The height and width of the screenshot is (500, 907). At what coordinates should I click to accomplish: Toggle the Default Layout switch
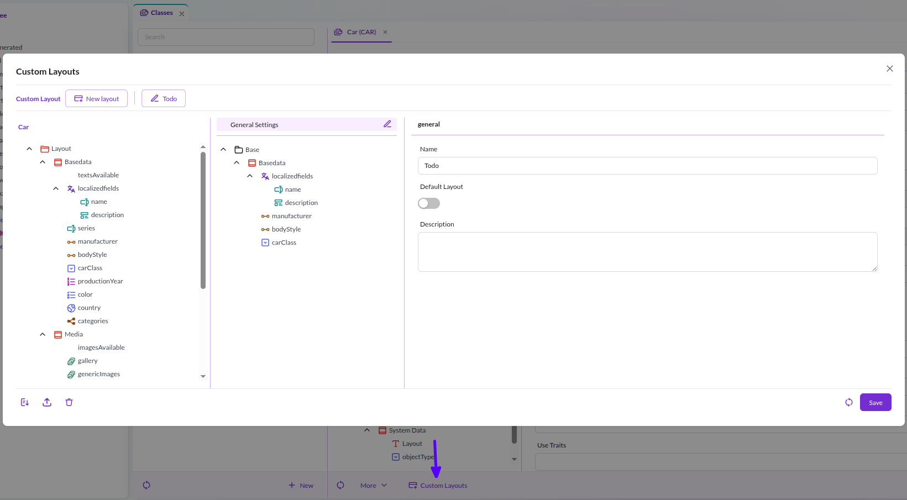click(429, 203)
